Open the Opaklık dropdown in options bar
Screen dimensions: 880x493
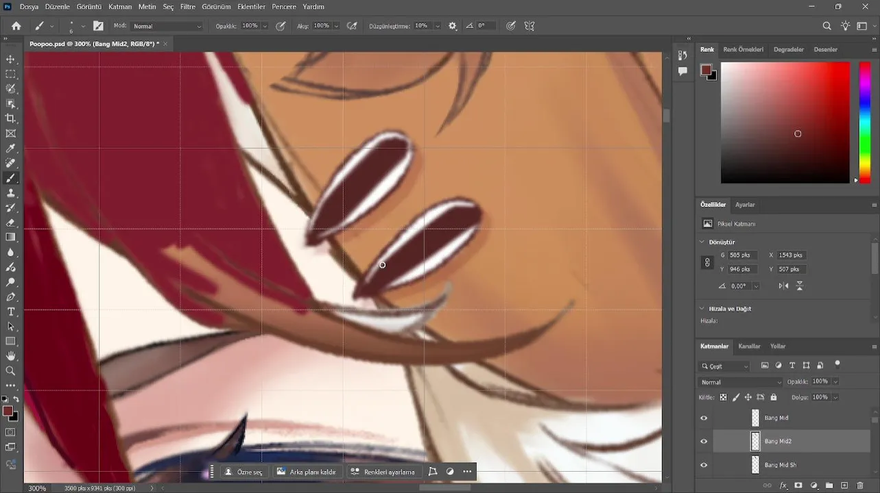tap(265, 26)
